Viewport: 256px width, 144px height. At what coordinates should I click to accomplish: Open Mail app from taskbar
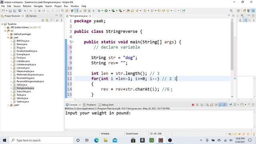115,140
